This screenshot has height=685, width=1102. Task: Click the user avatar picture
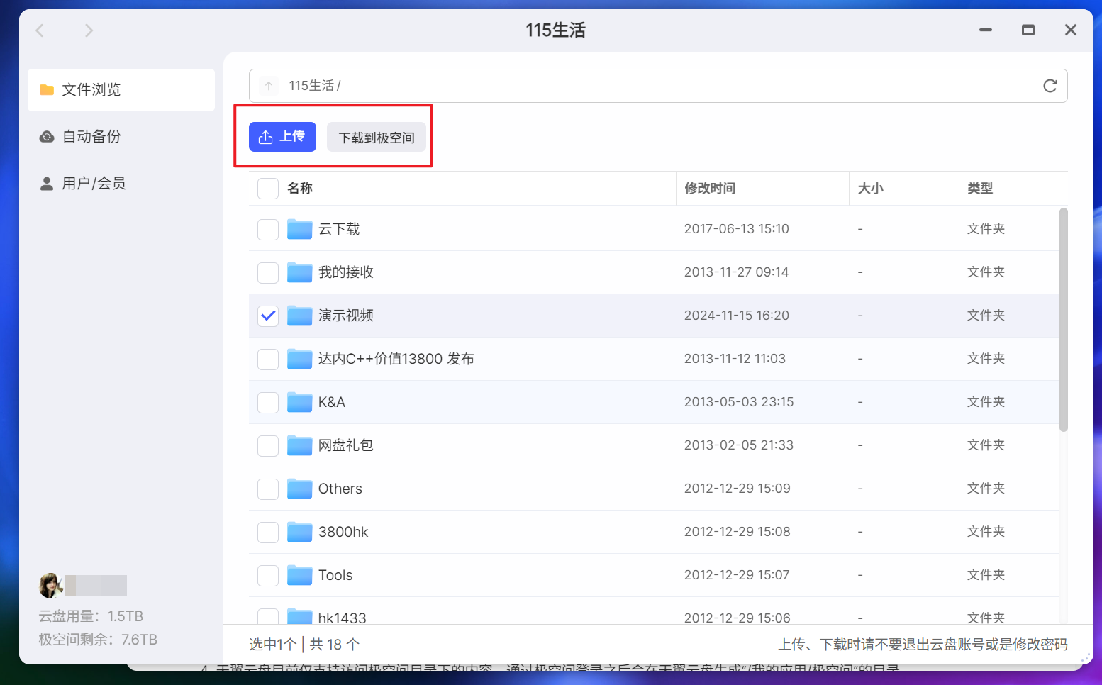[x=51, y=586]
